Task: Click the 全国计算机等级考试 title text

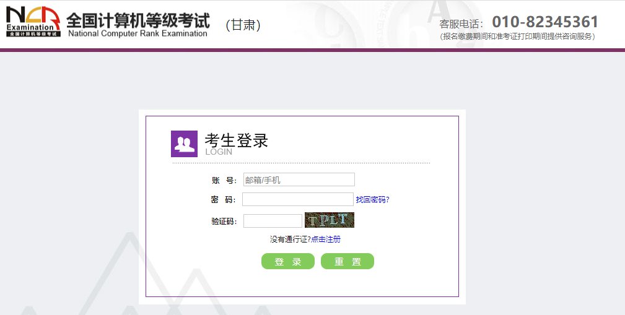Action: tap(138, 19)
